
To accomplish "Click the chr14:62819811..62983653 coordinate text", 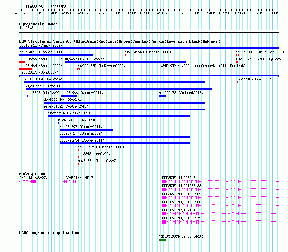I will click(43, 7).
